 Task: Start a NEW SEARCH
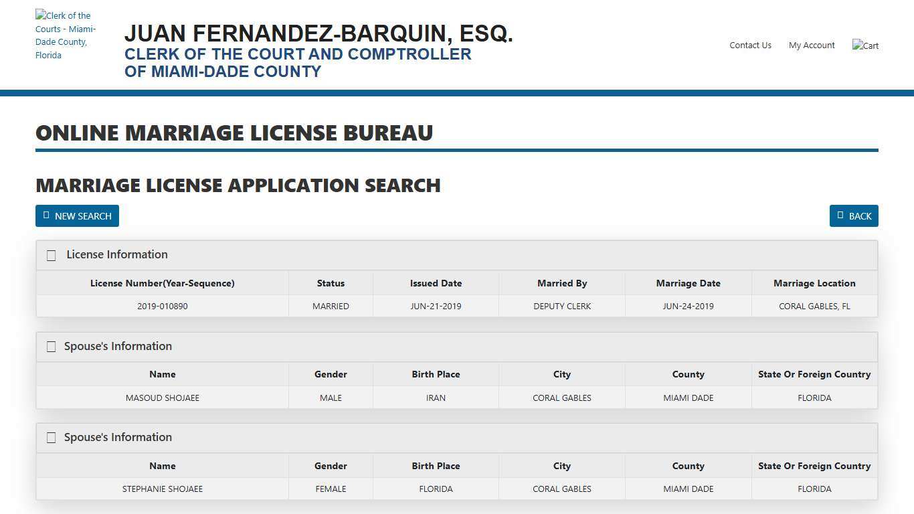point(77,215)
